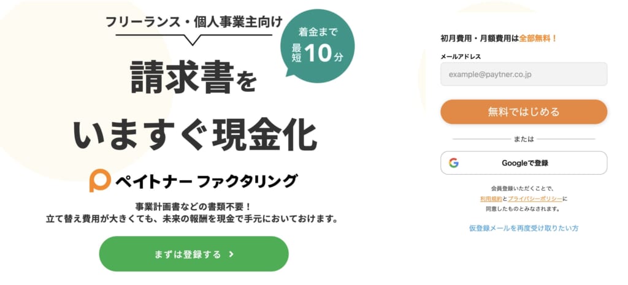Image resolution: width=628 pixels, height=285 pixels.
Task: Select the Googleで登録 button label
Action: pyautogui.click(x=525, y=163)
